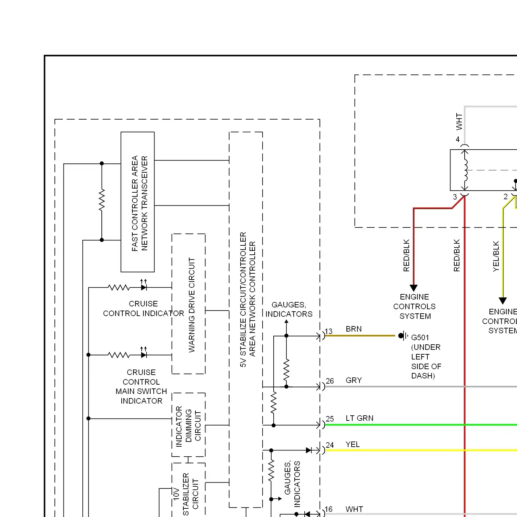Click the yellow arrowhead on the YEL/BLK wire
Viewport: 517px width, 517px height.
pyautogui.click(x=503, y=301)
